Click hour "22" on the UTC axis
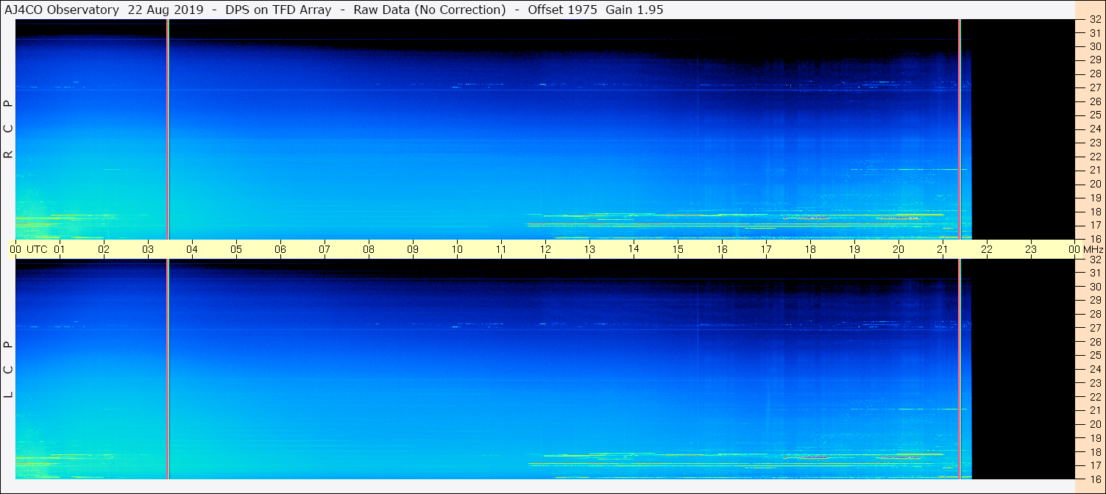The width and height of the screenshot is (1106, 494). point(987,249)
